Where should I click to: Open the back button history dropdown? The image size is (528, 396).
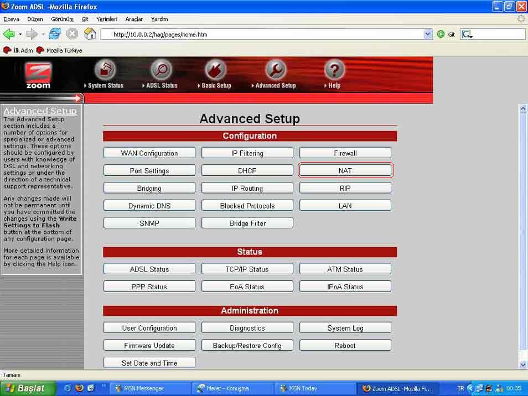point(20,34)
